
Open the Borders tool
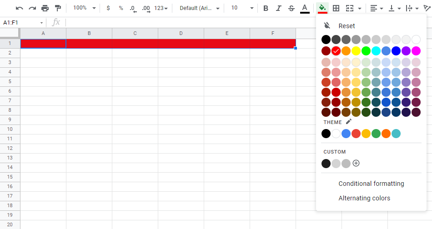point(336,8)
